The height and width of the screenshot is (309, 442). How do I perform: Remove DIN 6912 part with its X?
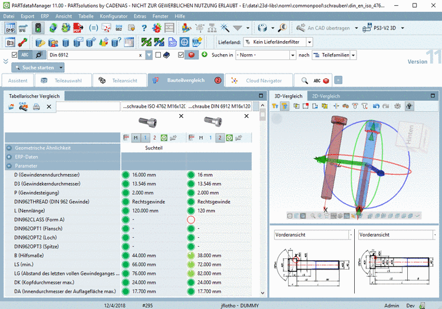pyautogui.click(x=246, y=116)
